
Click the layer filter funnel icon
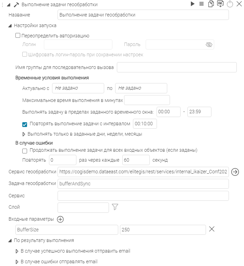pyautogui.click(x=115, y=207)
